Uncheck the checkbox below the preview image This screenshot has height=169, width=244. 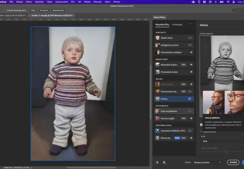[201, 125]
